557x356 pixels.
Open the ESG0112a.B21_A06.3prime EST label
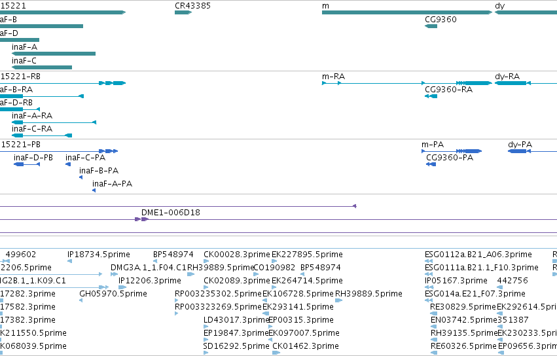pyautogui.click(x=478, y=255)
